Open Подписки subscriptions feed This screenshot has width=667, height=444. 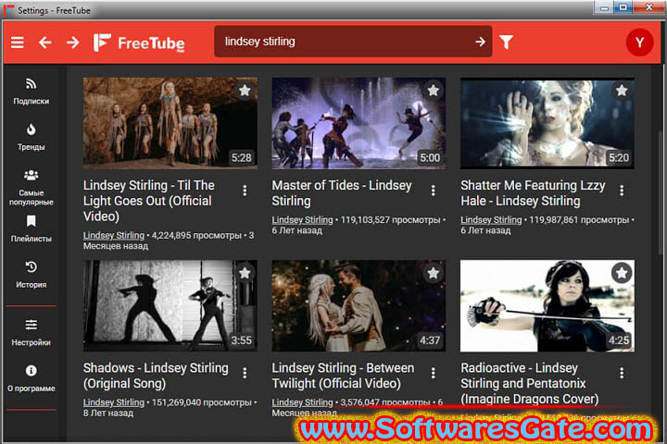point(31,91)
